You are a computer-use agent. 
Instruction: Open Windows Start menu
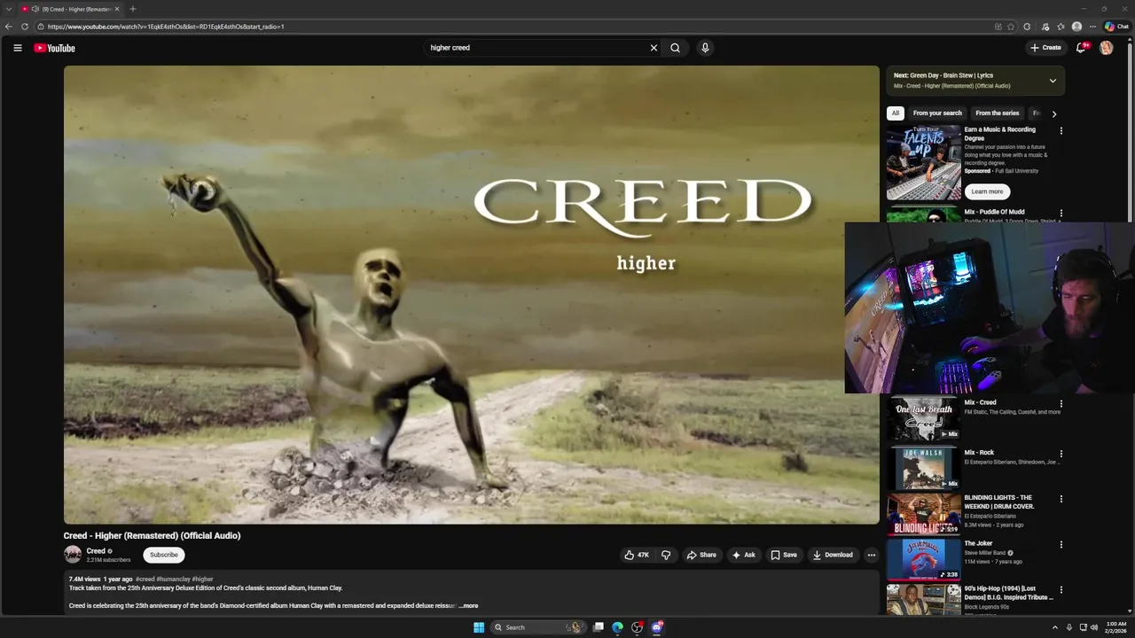pyautogui.click(x=479, y=627)
